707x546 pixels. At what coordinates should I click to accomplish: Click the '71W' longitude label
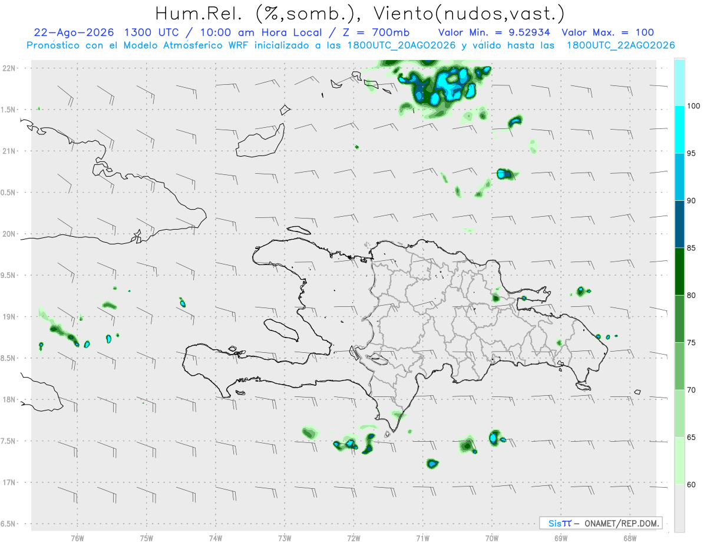(422, 538)
